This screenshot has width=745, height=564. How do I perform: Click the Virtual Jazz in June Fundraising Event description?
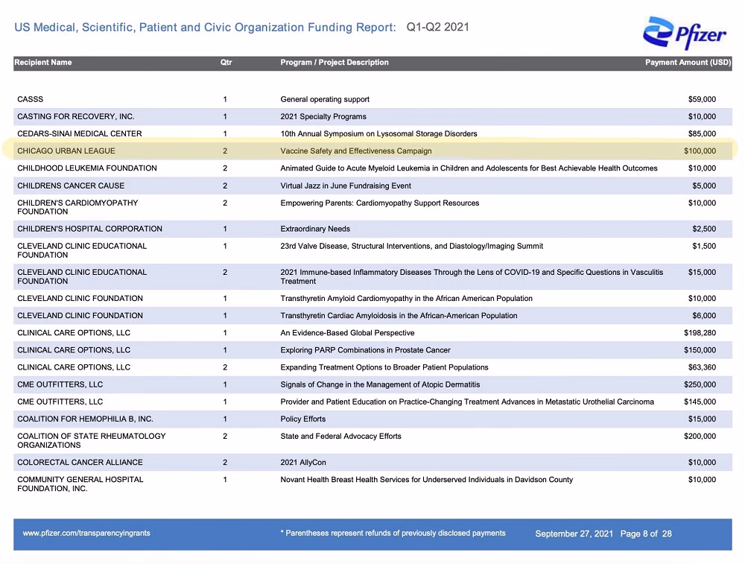(346, 186)
